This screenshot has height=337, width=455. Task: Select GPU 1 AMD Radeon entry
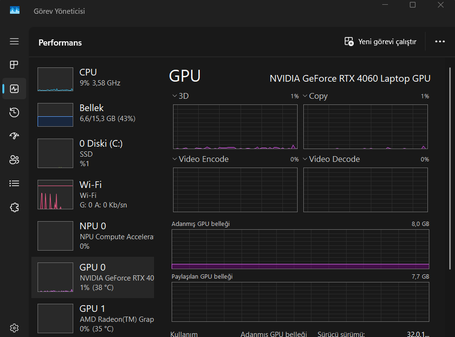93,318
